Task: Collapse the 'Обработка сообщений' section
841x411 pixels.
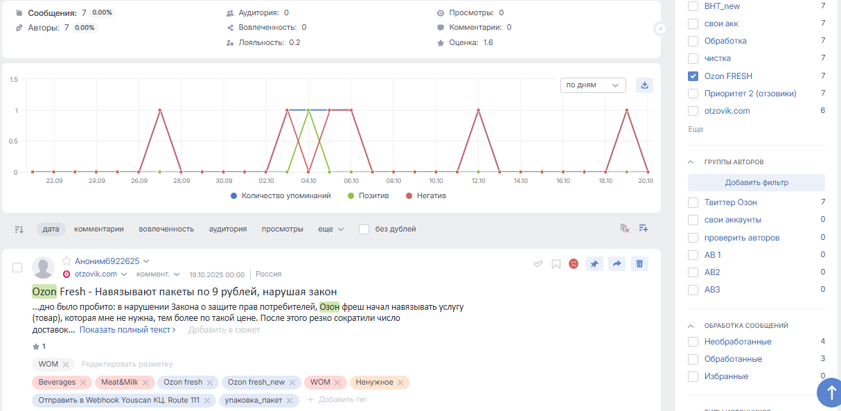Action: click(691, 325)
